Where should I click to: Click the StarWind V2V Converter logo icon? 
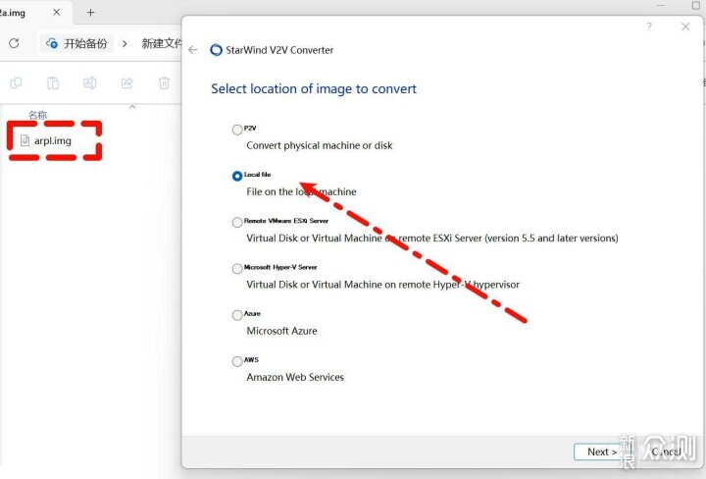[216, 49]
